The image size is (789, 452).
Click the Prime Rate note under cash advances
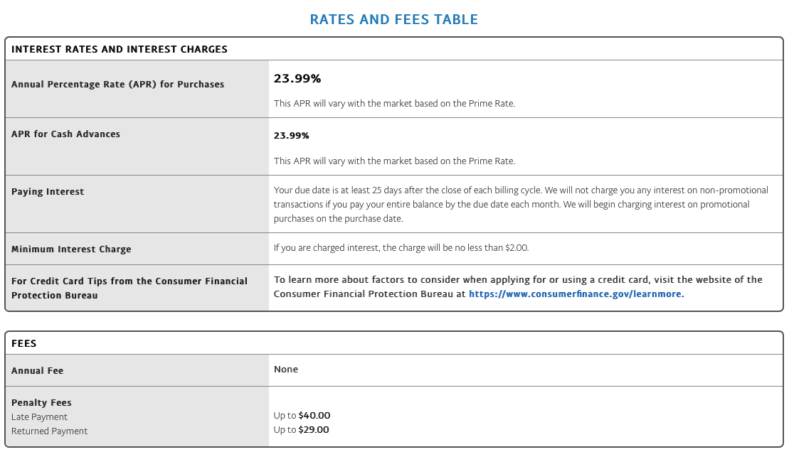[394, 161]
